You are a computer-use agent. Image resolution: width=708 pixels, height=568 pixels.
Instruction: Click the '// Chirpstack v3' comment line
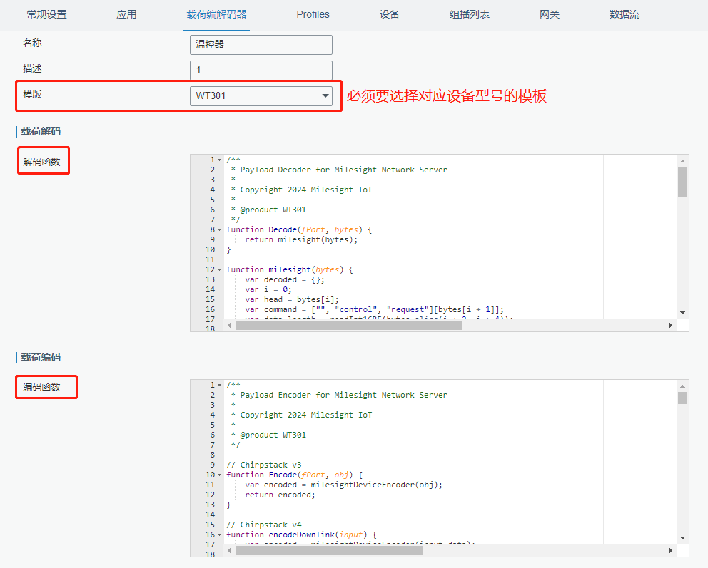pyautogui.click(x=263, y=465)
